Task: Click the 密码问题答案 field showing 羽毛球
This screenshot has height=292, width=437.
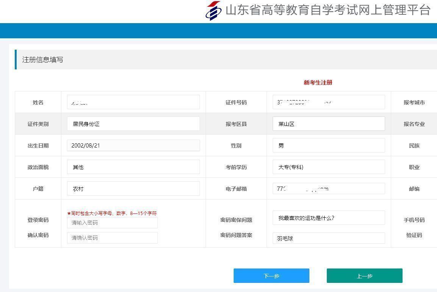Action: point(329,238)
